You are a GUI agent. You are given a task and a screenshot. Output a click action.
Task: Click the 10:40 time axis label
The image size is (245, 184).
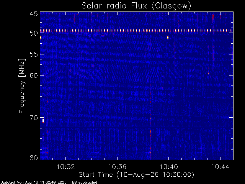point(168,167)
